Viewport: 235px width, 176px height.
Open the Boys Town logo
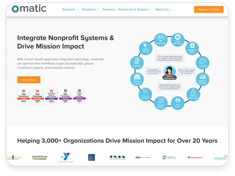click(x=14, y=158)
